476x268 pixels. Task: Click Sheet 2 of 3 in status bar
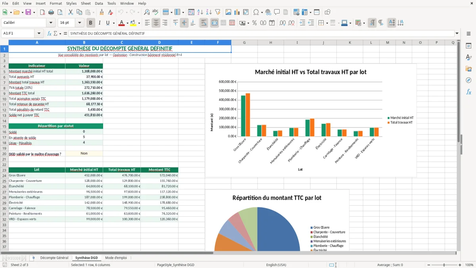[19, 265]
